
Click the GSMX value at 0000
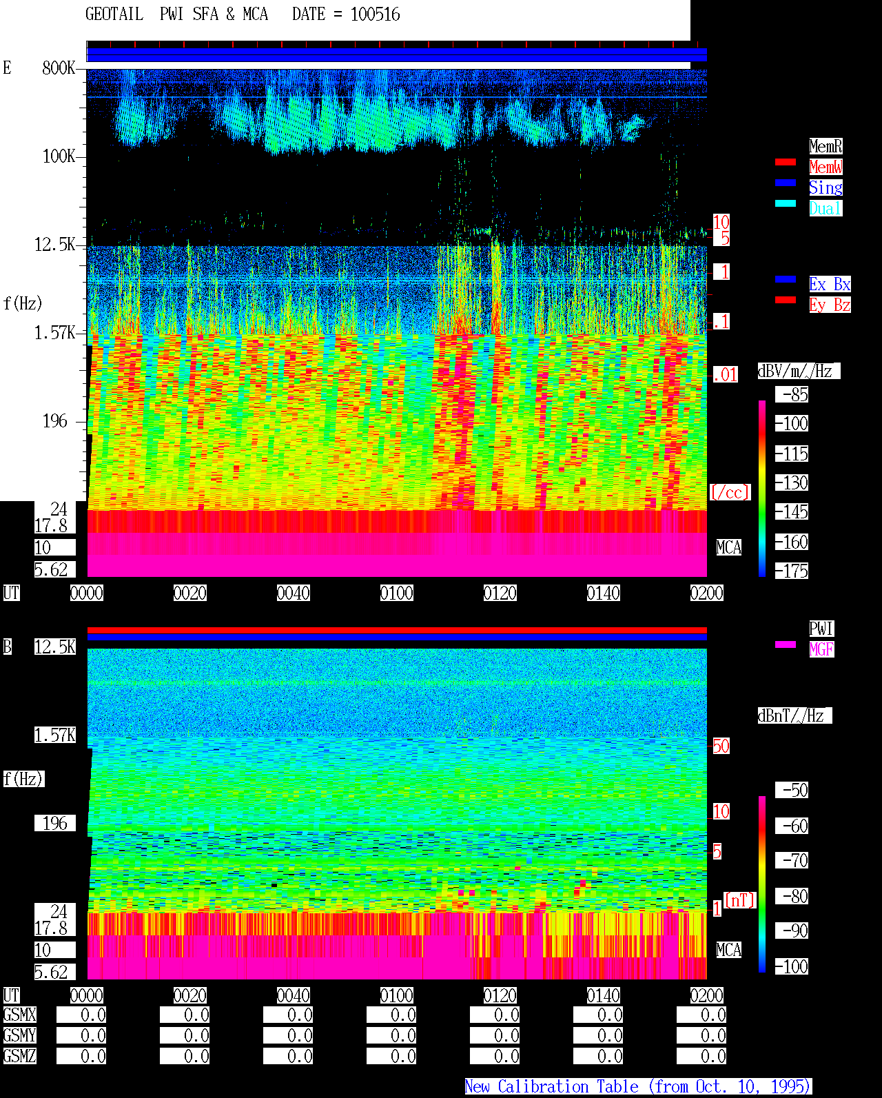(81, 1015)
